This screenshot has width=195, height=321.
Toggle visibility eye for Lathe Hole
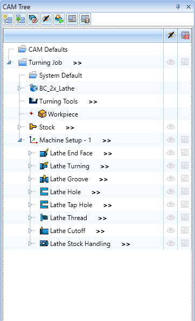[171, 192]
